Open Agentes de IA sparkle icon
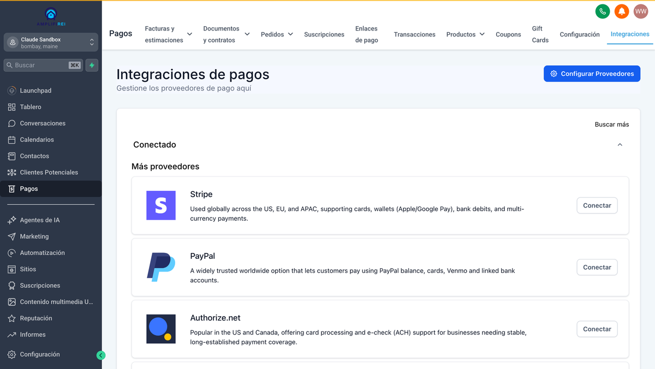 12,220
